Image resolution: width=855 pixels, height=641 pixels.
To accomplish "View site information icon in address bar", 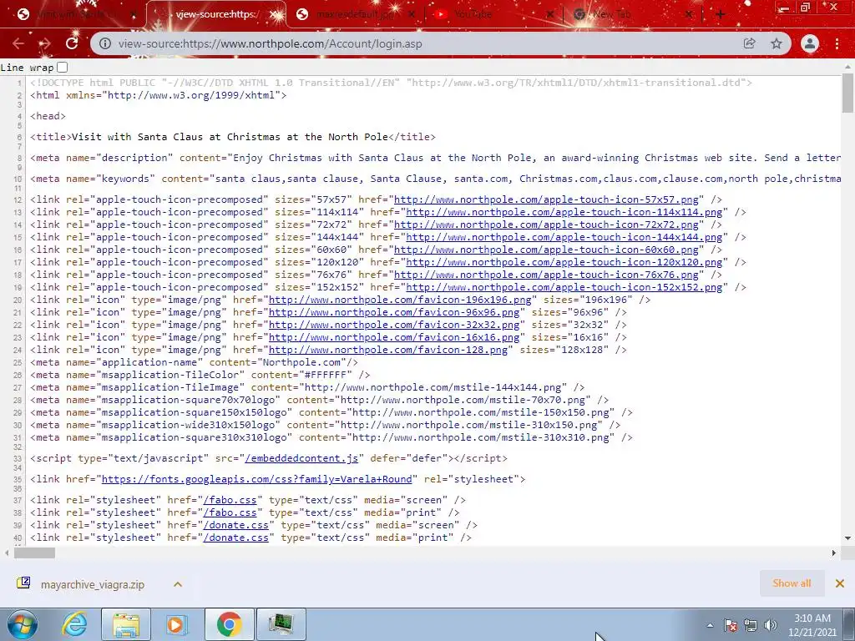I will coord(104,43).
